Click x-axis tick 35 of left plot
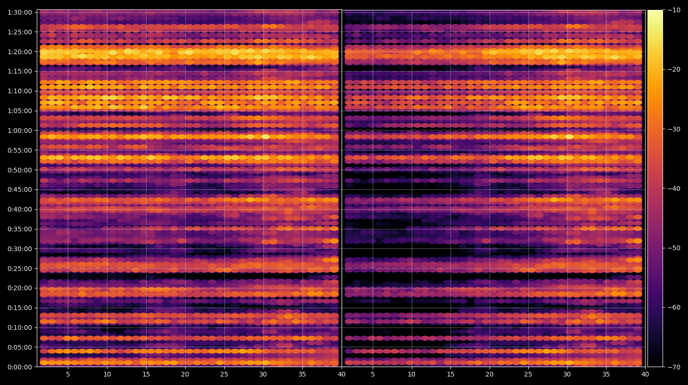 pyautogui.click(x=303, y=375)
